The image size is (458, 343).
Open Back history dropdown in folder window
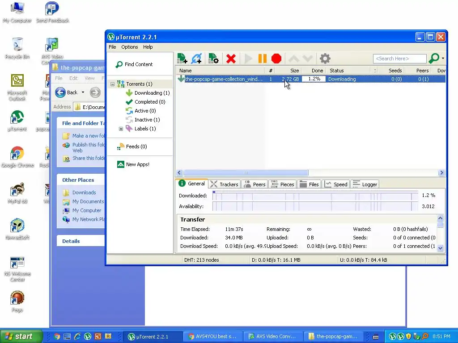(x=83, y=92)
